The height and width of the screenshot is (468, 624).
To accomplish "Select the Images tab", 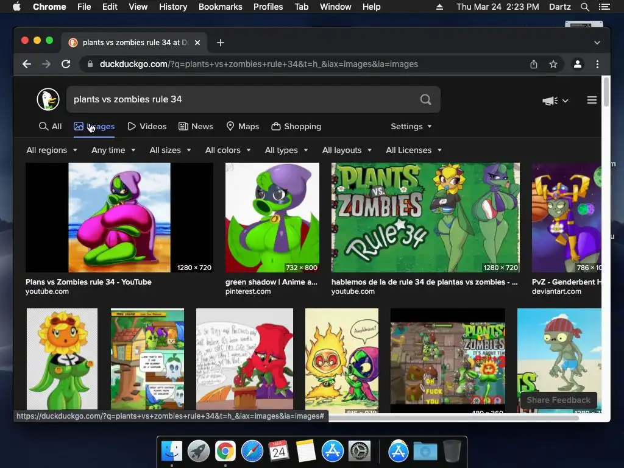I will 94,127.
